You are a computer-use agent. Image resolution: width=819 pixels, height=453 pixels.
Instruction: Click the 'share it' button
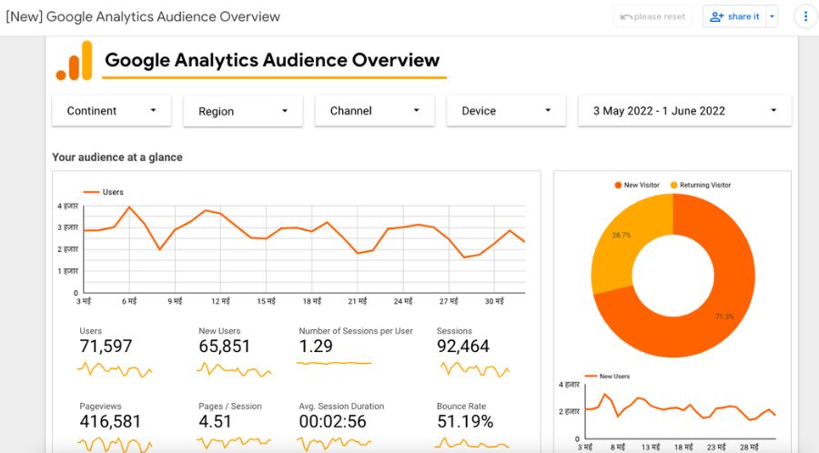point(734,16)
